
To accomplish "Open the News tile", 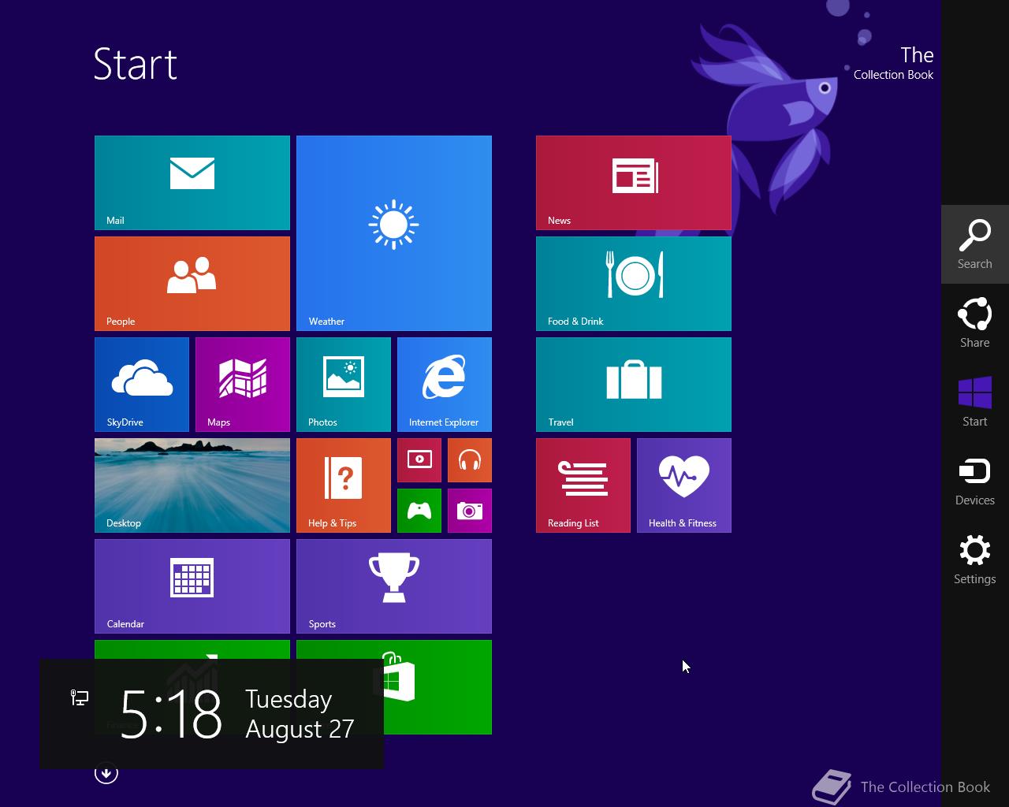I will 634,183.
